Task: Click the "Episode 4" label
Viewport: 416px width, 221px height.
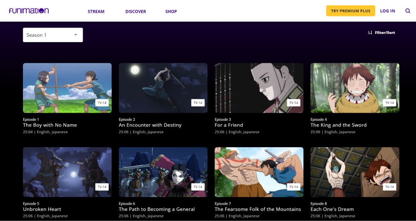Action: click(x=319, y=119)
